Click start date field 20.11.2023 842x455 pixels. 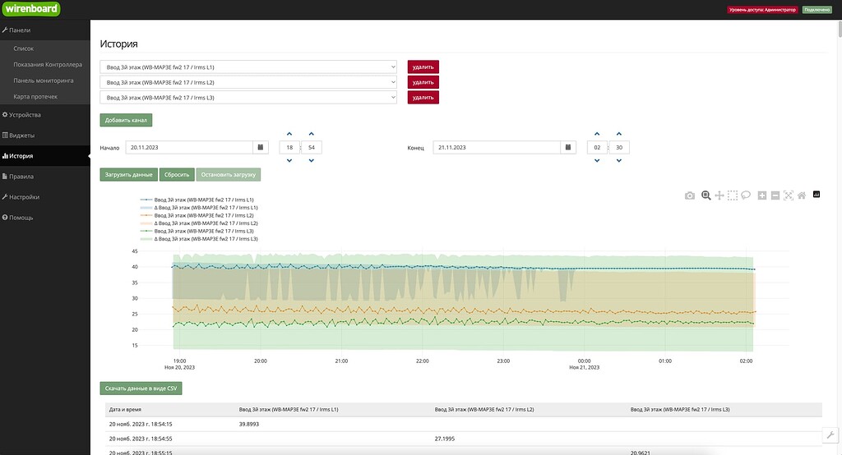coord(189,147)
